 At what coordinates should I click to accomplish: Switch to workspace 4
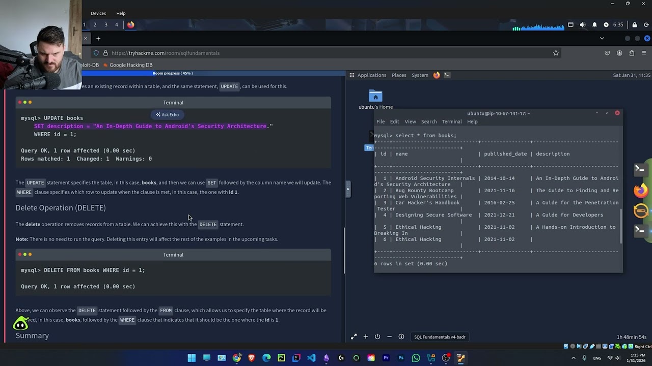(x=116, y=24)
